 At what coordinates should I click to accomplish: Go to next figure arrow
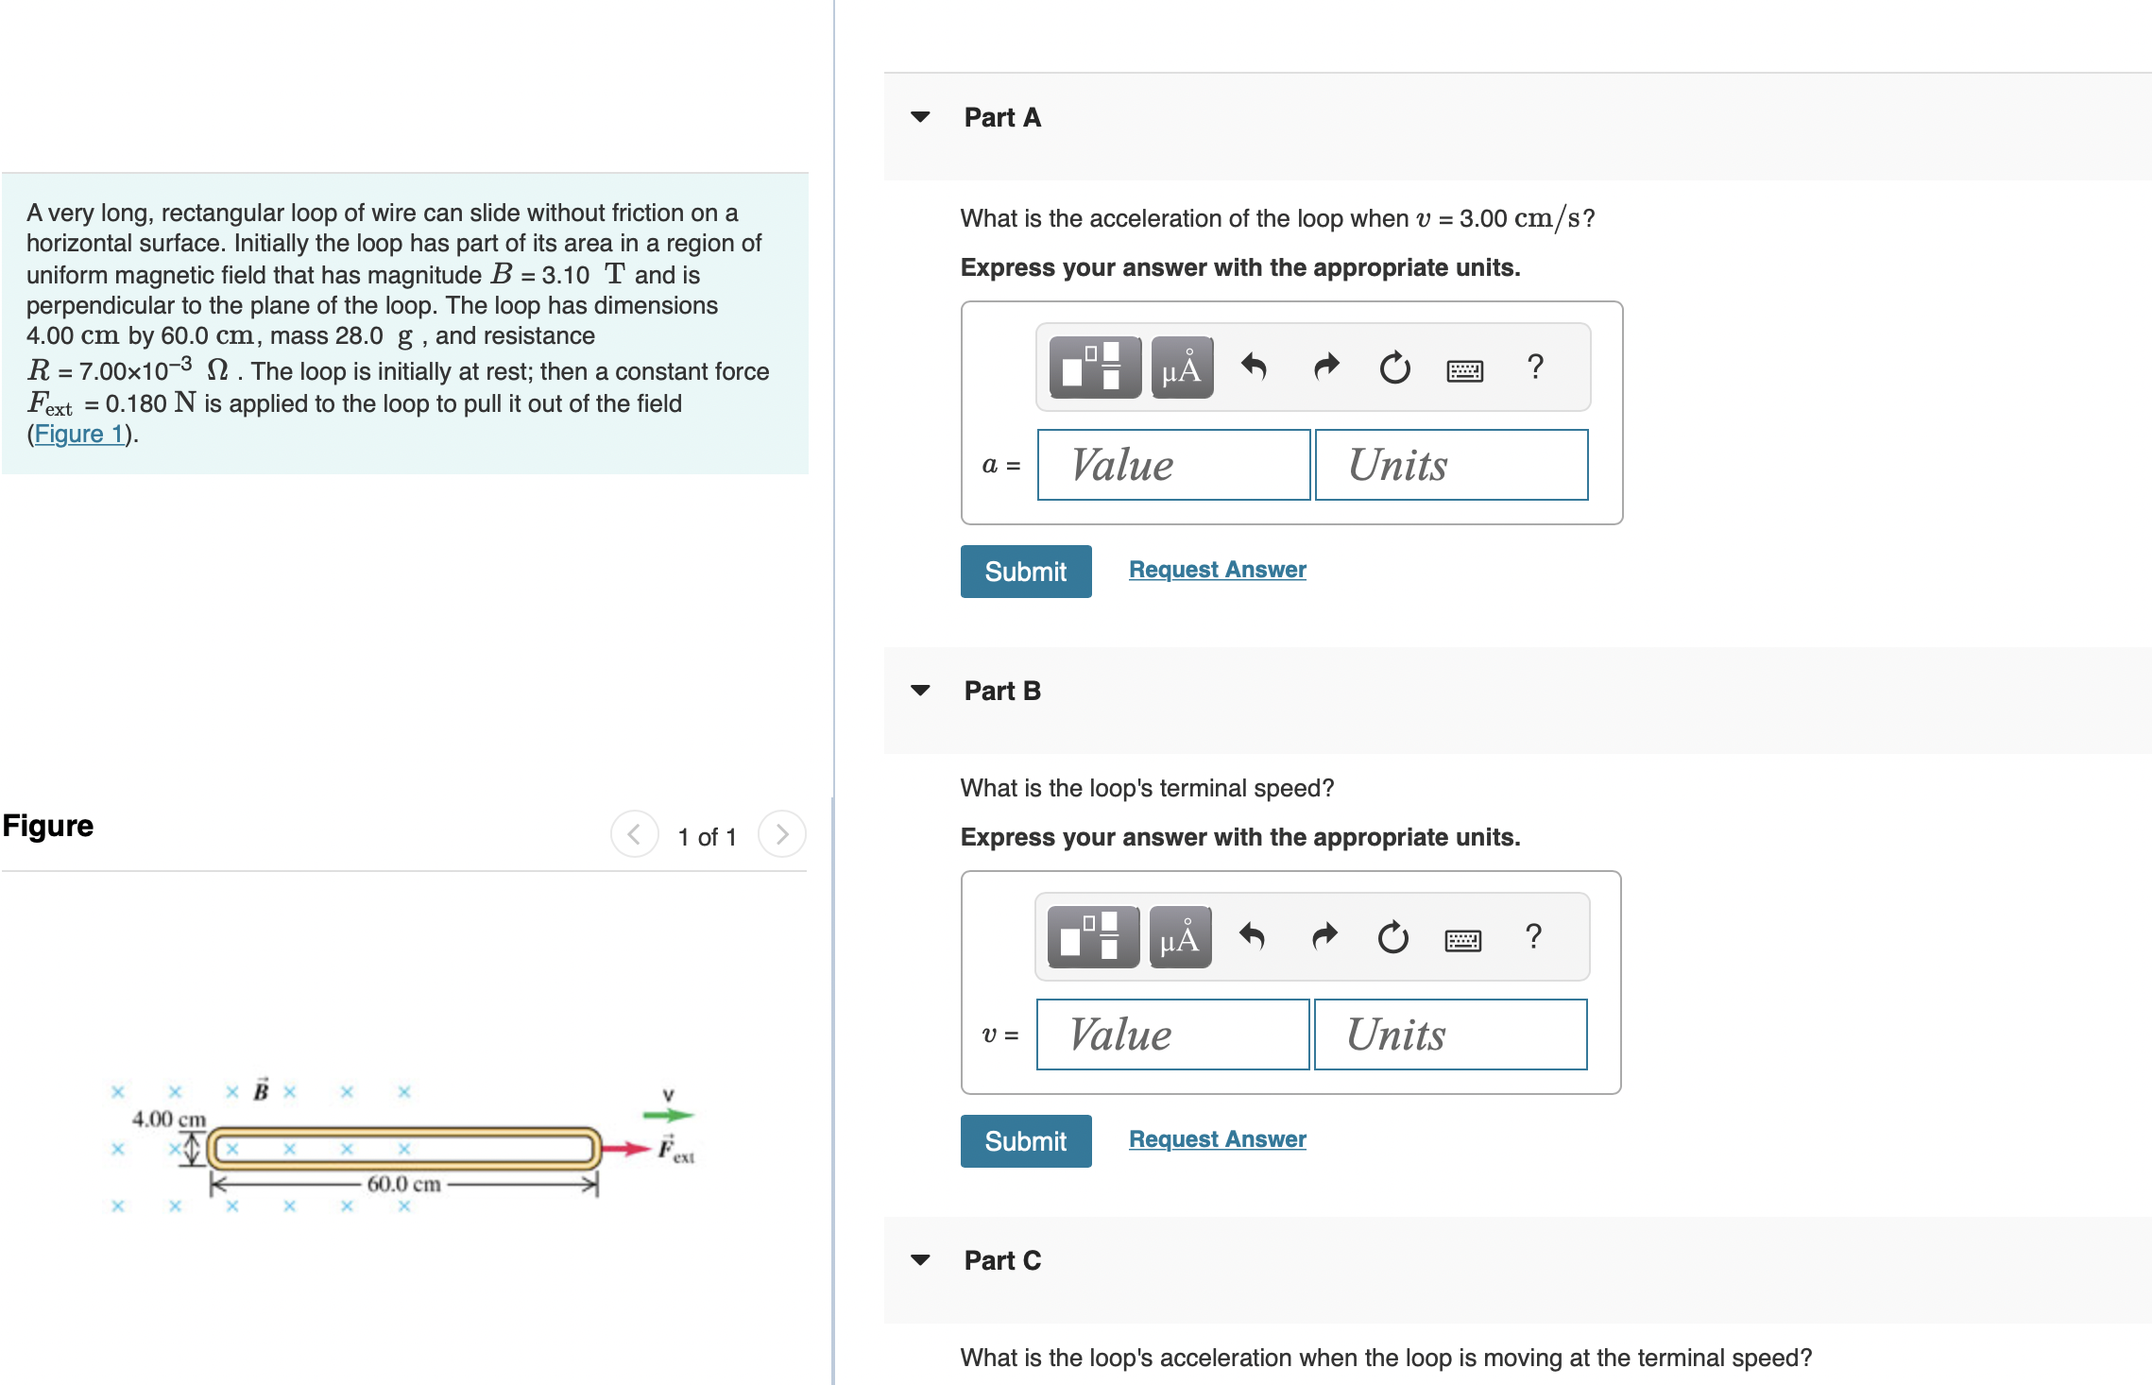[x=781, y=834]
